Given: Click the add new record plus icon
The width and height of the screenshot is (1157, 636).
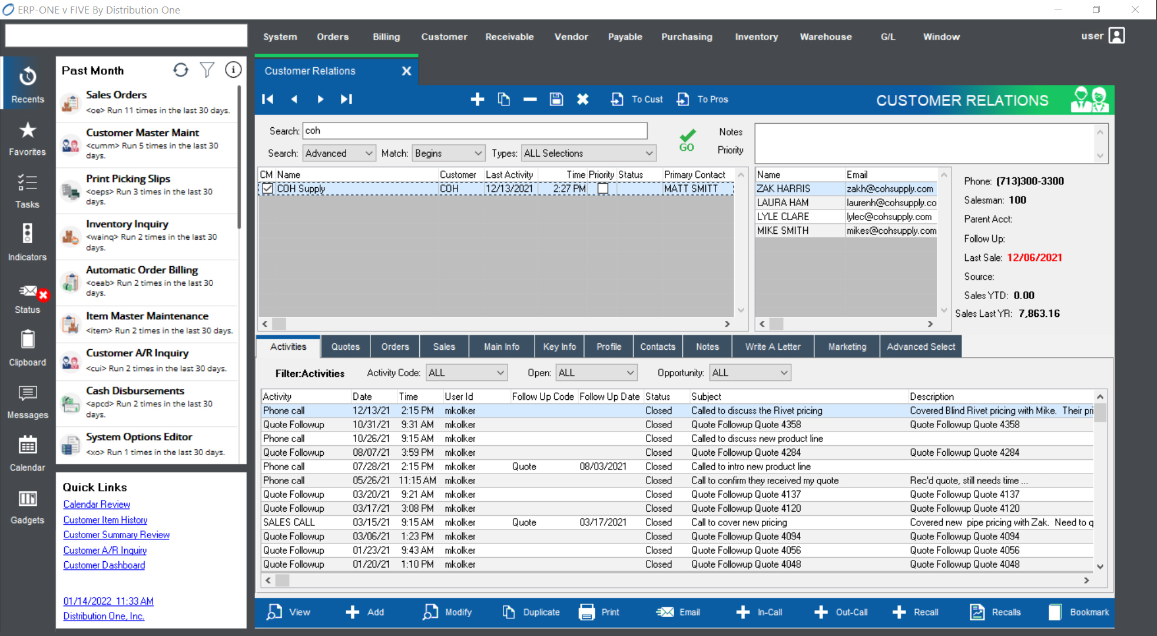Looking at the screenshot, I should click(x=477, y=100).
